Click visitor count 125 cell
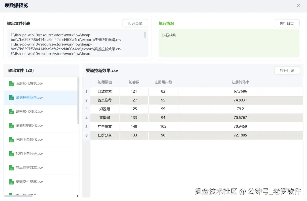This screenshot has height=201, width=307. pyautogui.click(x=134, y=109)
